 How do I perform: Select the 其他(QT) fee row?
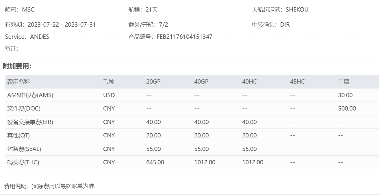coord(192,135)
